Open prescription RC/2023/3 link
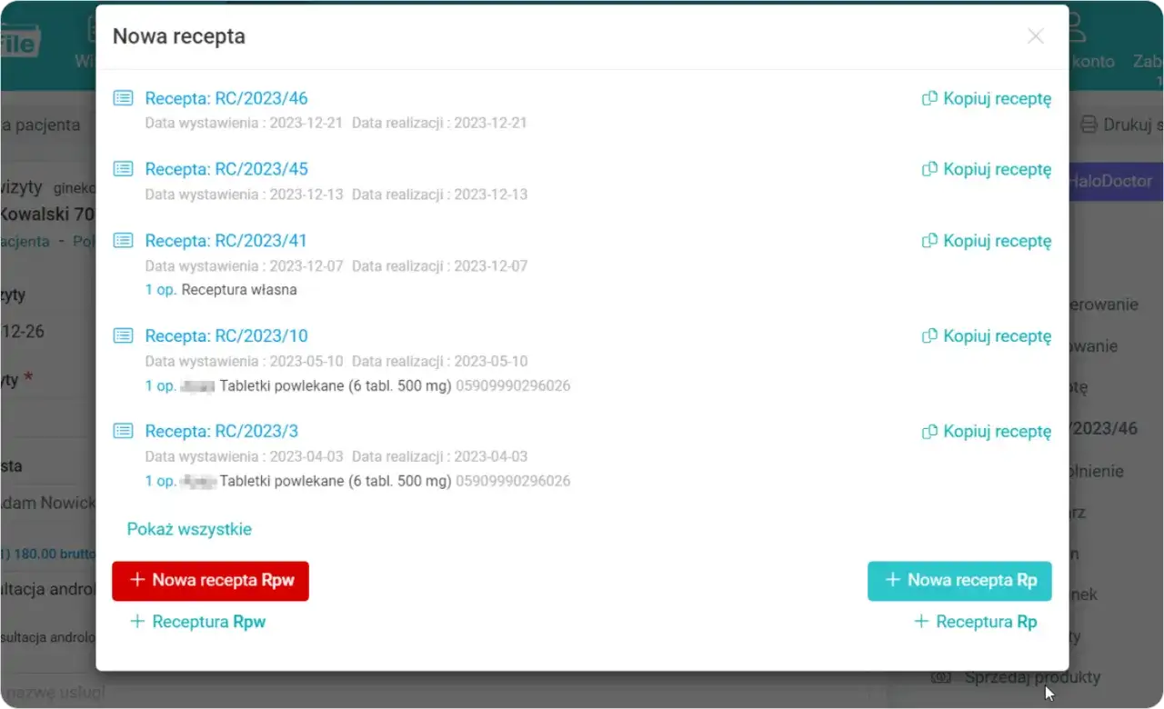This screenshot has height=709, width=1164. coord(221,431)
